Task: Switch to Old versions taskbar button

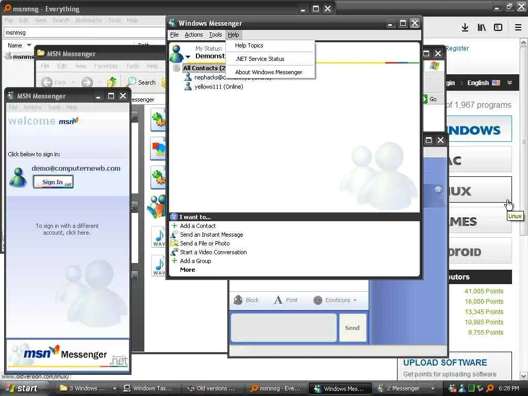Action: click(x=212, y=388)
